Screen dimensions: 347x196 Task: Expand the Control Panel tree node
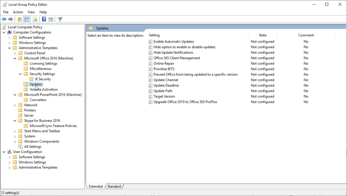coord(15,53)
